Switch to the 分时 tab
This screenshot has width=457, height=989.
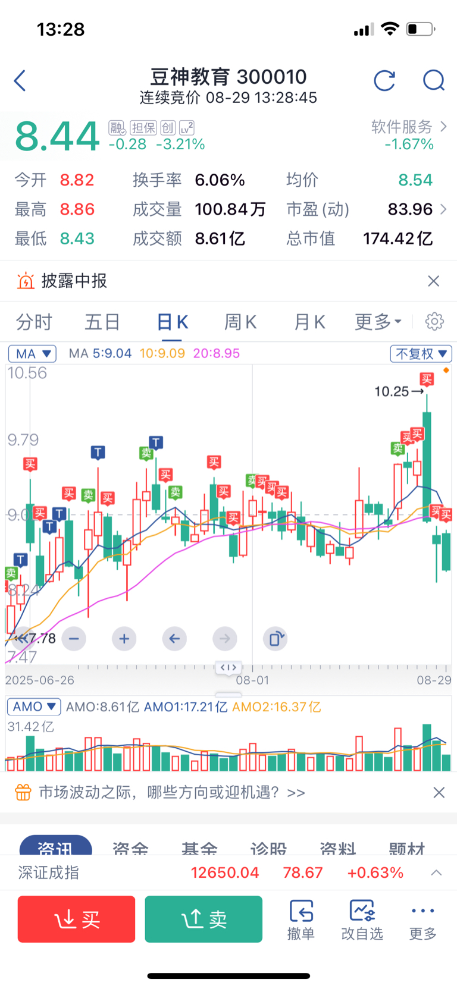click(34, 322)
